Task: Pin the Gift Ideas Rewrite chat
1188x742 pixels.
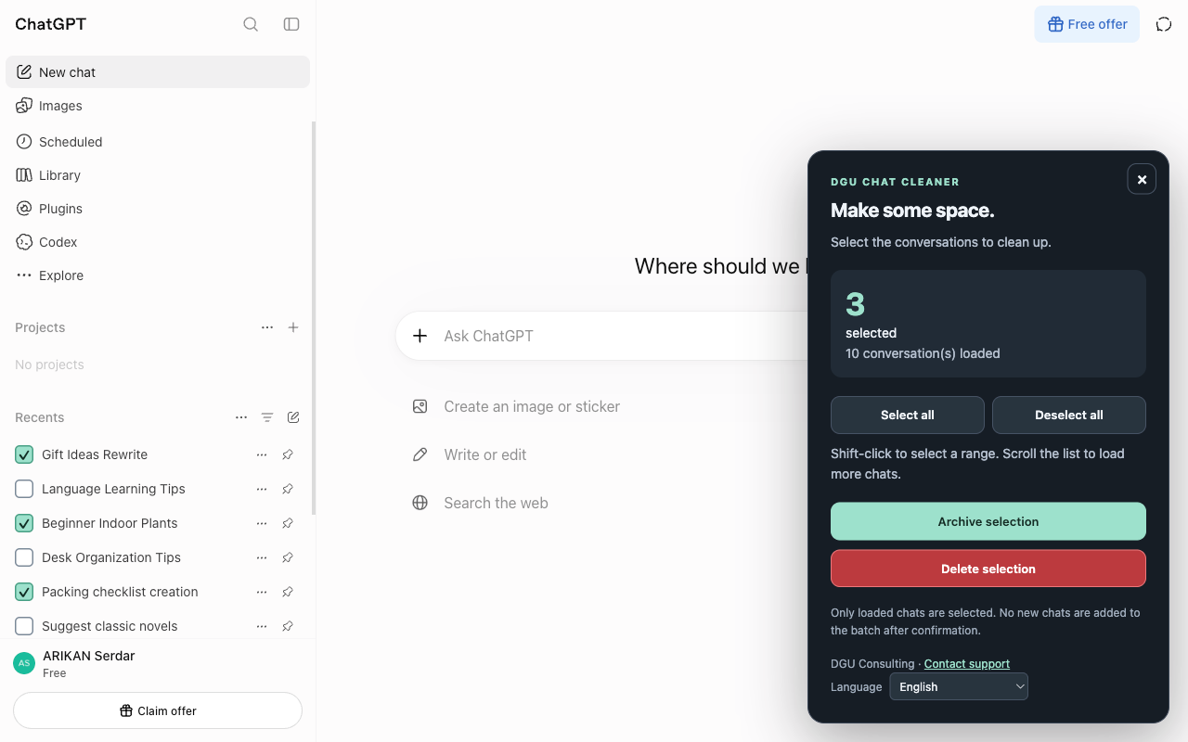Action: tap(288, 454)
